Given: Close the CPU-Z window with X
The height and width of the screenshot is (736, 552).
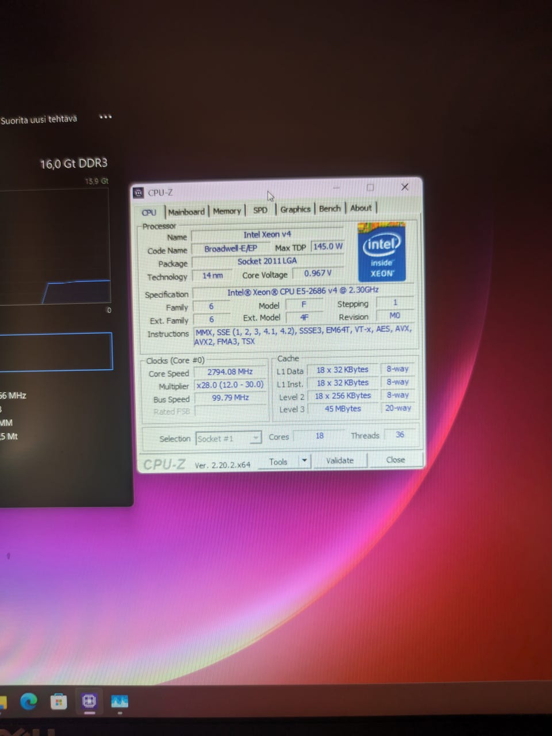Looking at the screenshot, I should click(405, 187).
